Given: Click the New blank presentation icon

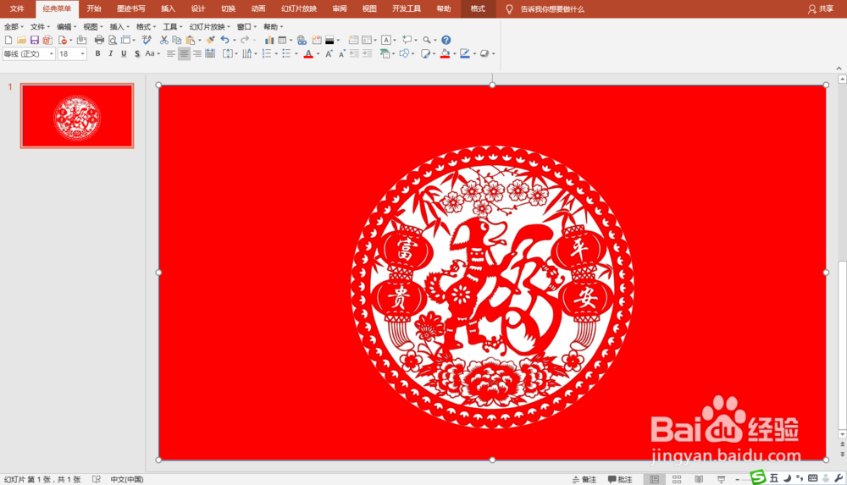Looking at the screenshot, I should pyautogui.click(x=8, y=40).
